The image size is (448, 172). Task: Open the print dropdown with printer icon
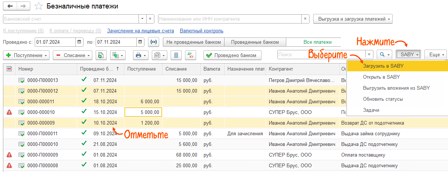tap(141, 55)
